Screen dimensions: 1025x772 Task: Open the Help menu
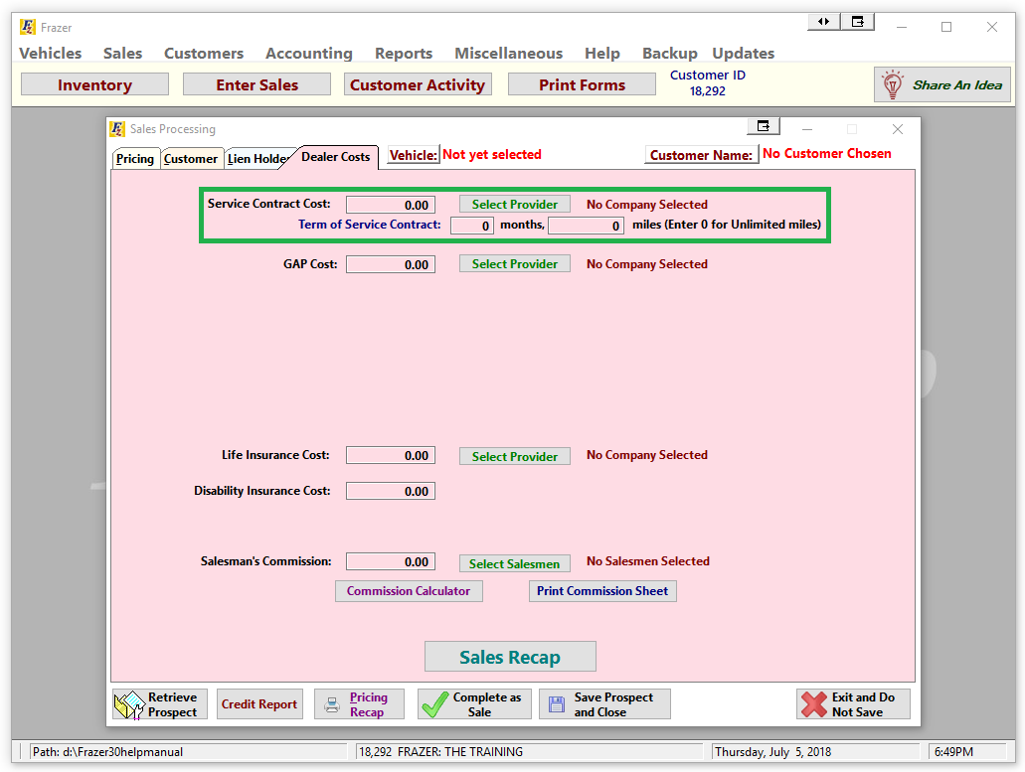[x=602, y=53]
